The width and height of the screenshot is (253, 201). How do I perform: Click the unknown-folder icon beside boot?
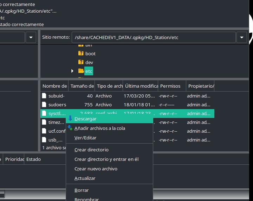(81, 54)
